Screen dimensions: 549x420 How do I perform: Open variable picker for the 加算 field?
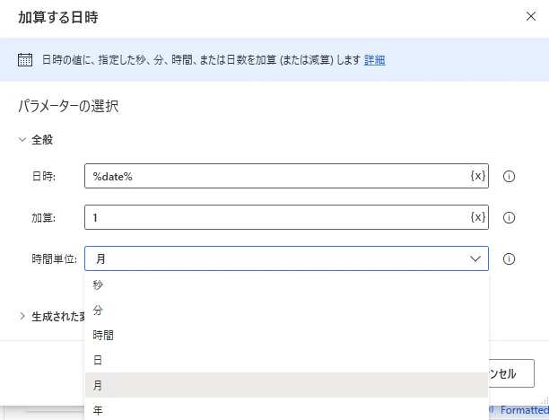click(477, 217)
